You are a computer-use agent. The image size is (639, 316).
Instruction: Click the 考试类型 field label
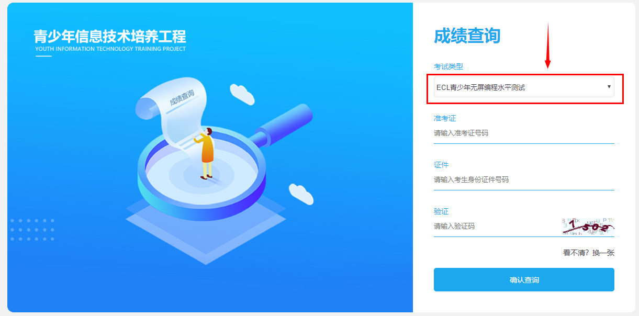[449, 66]
